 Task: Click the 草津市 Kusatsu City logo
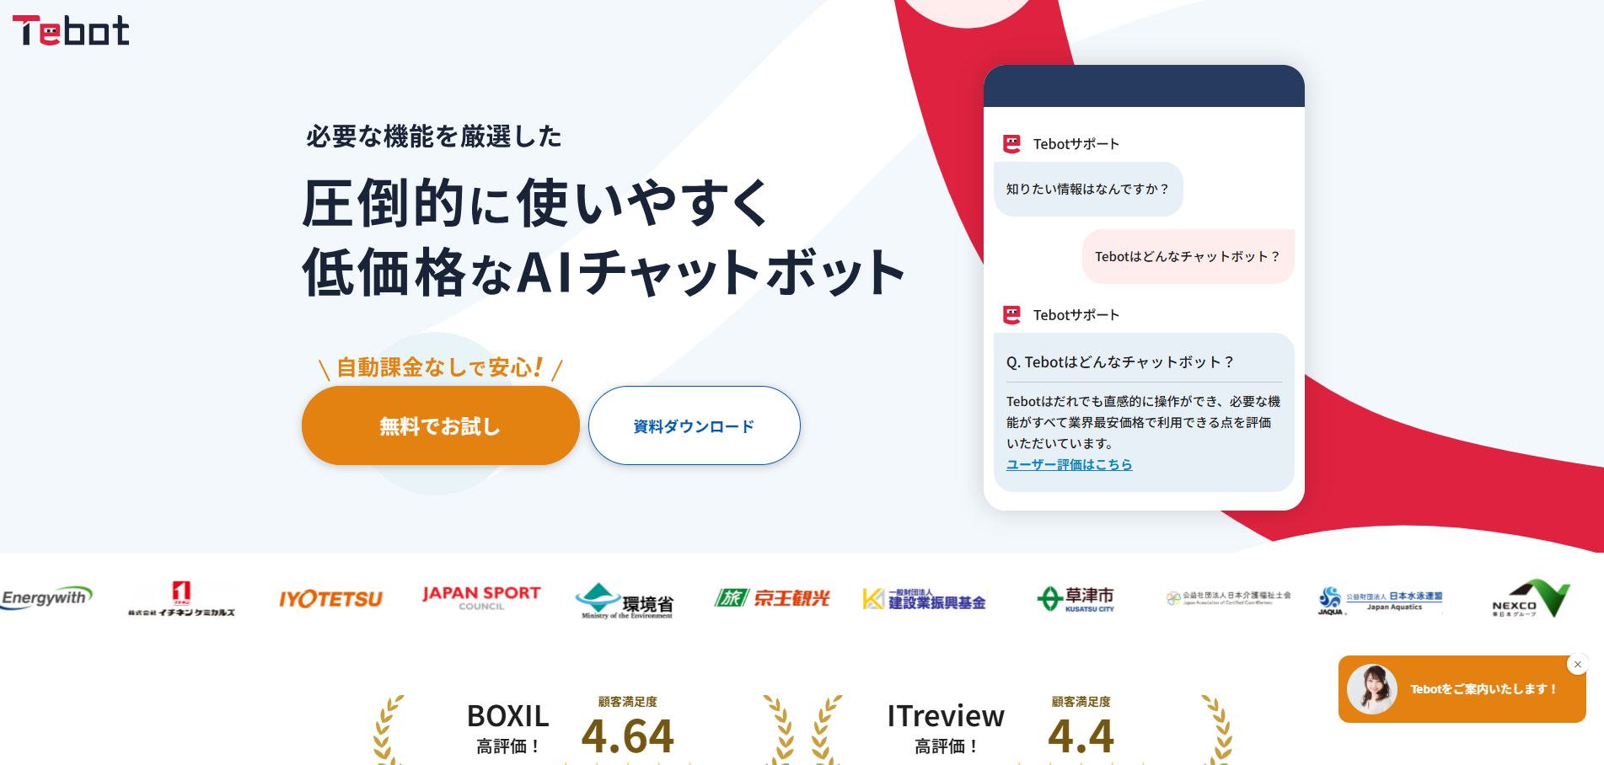pos(1076,599)
